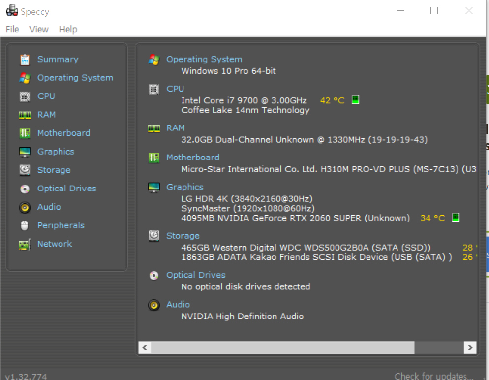This screenshot has width=489, height=380.
Task: Click the Motherboard icon in the summary panel
Action: pos(154,158)
